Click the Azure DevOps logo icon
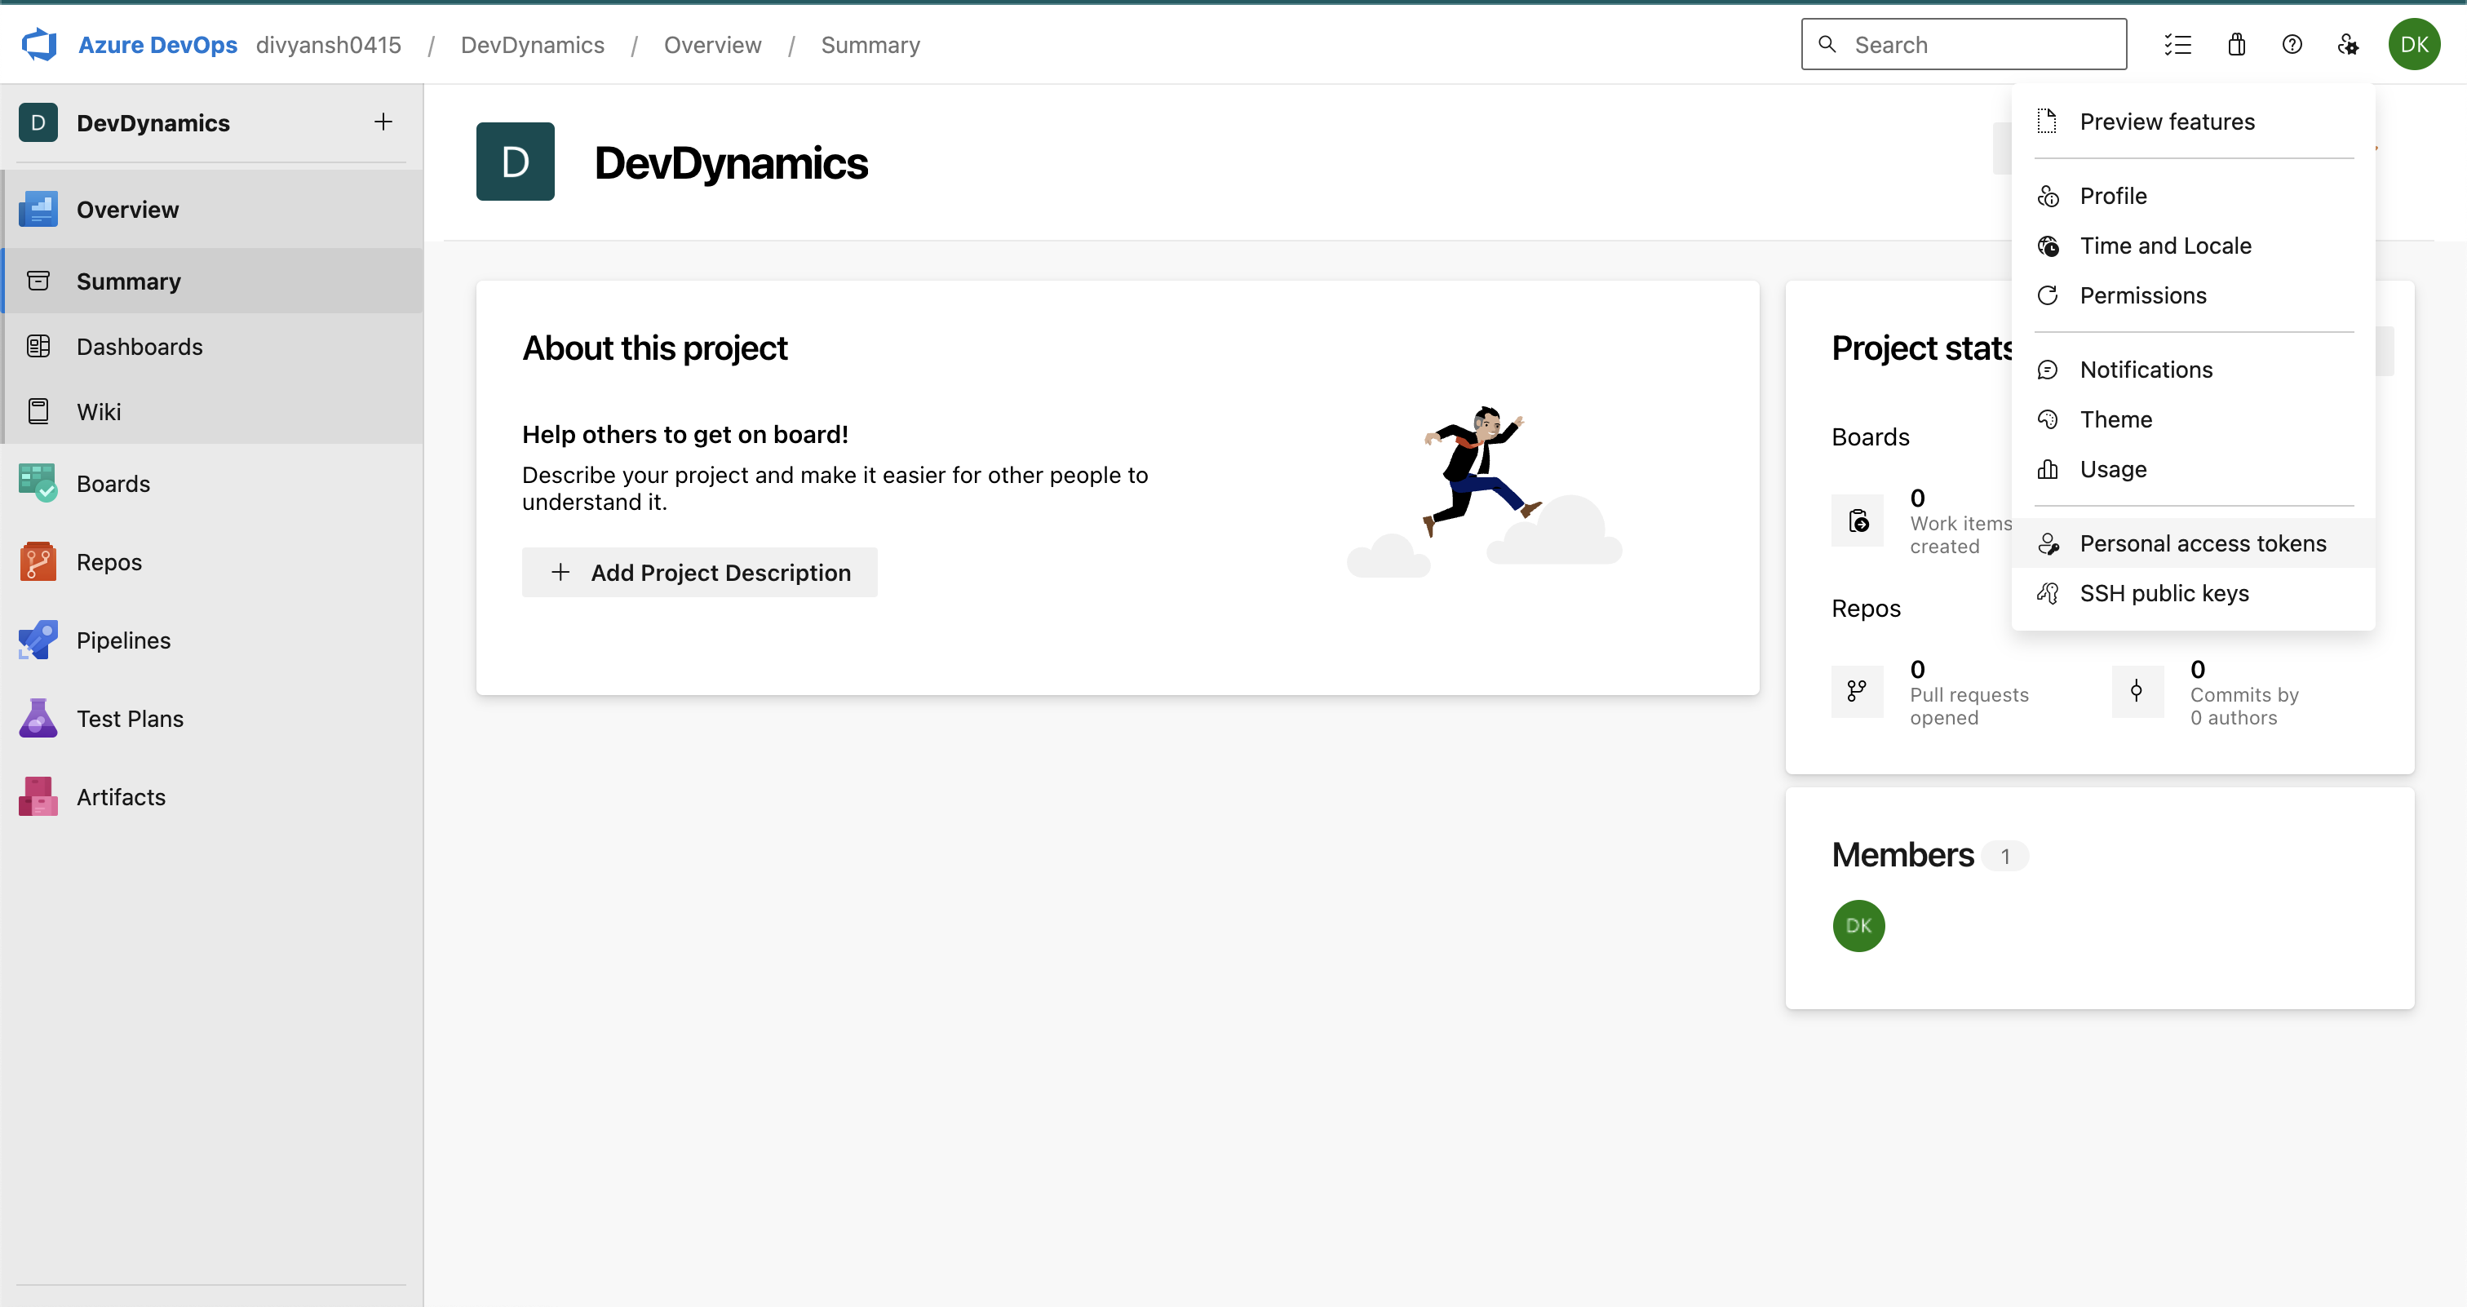The image size is (2467, 1307). pyautogui.click(x=39, y=45)
